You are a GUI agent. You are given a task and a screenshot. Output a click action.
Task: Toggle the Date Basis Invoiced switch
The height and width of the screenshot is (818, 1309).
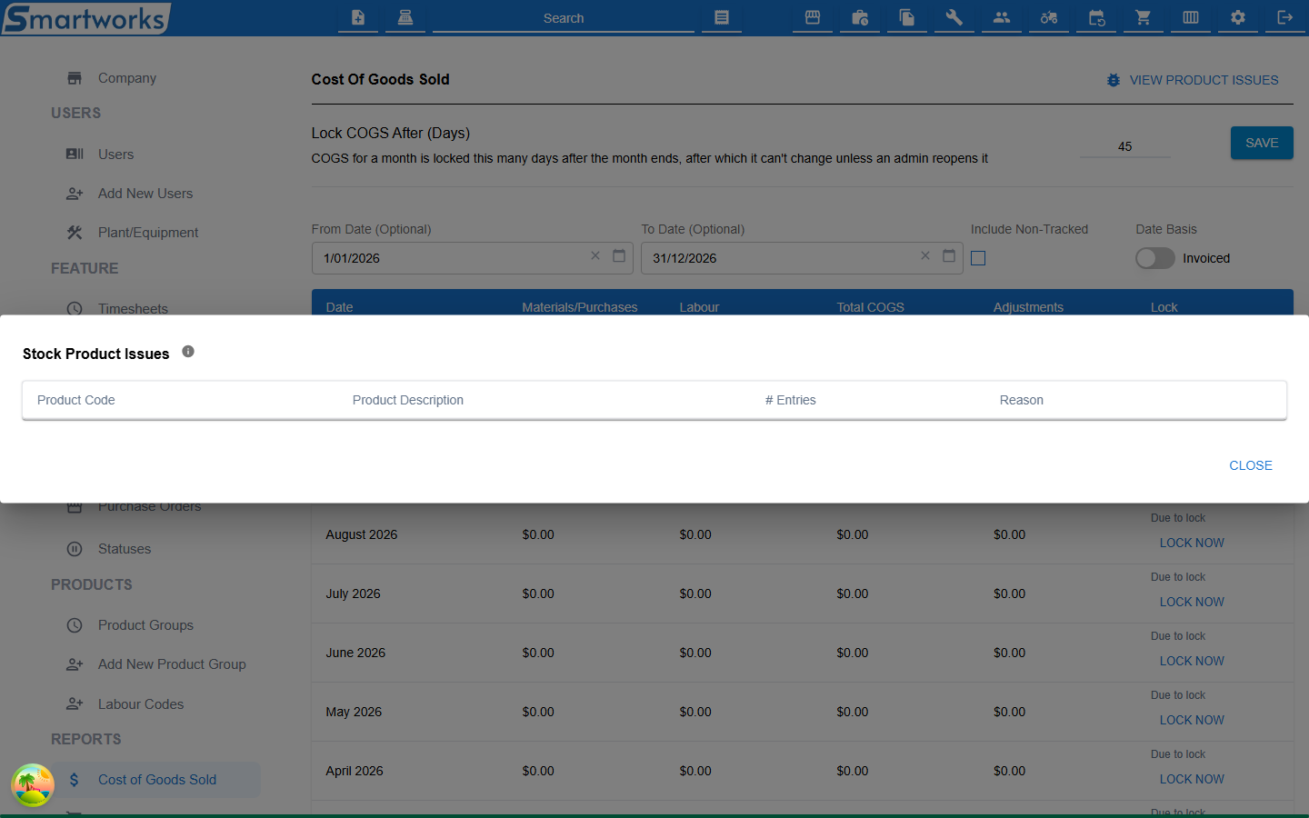tap(1154, 258)
